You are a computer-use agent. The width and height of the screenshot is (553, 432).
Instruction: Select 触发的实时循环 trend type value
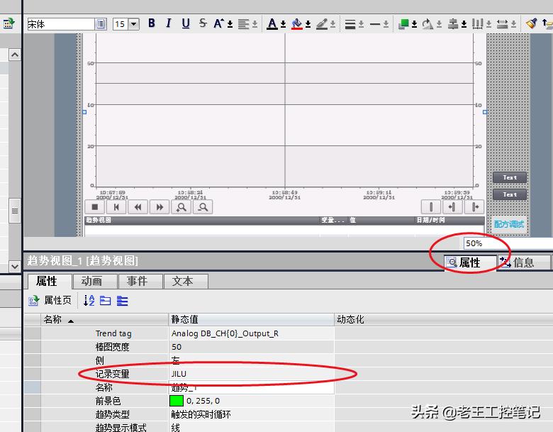(252, 414)
